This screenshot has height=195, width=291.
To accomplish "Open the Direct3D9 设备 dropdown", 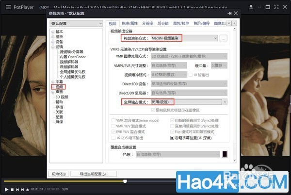I will [189, 84].
